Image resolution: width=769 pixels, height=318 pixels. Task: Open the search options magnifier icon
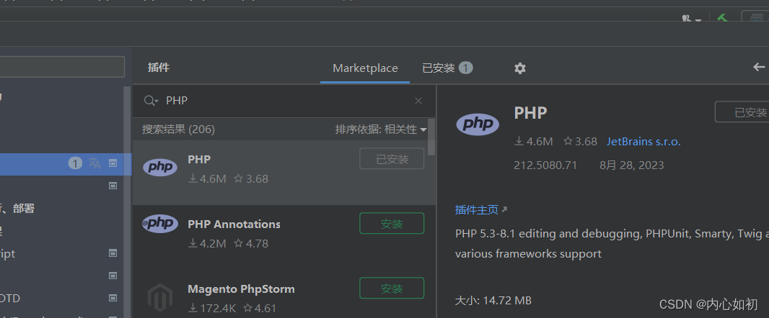point(151,101)
